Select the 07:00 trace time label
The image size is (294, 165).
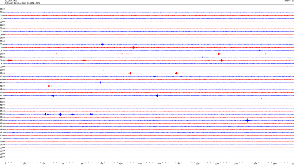[x=2, y=54]
